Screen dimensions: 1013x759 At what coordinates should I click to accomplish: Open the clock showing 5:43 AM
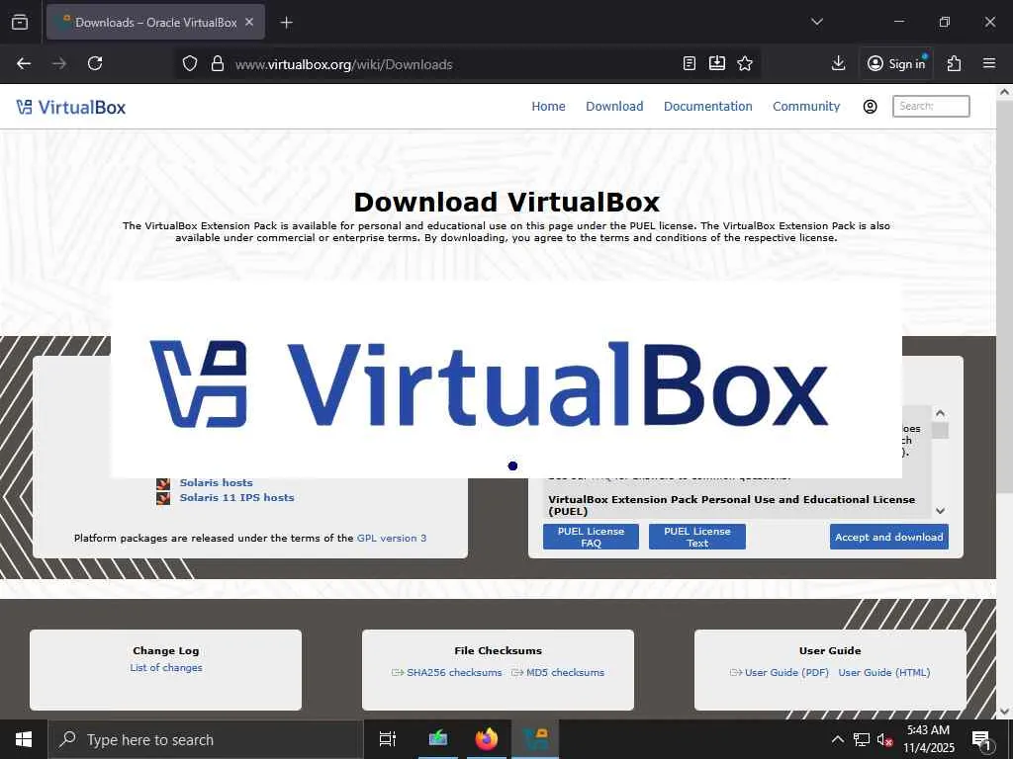928,739
